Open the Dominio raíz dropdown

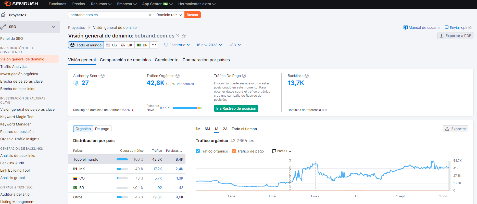[169, 15]
